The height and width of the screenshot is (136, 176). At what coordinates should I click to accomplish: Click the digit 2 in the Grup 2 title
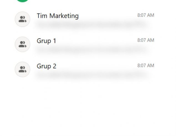[x=54, y=66]
